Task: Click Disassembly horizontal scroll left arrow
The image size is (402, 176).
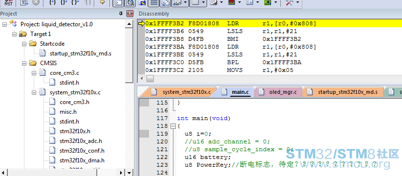Action: (x=142, y=79)
